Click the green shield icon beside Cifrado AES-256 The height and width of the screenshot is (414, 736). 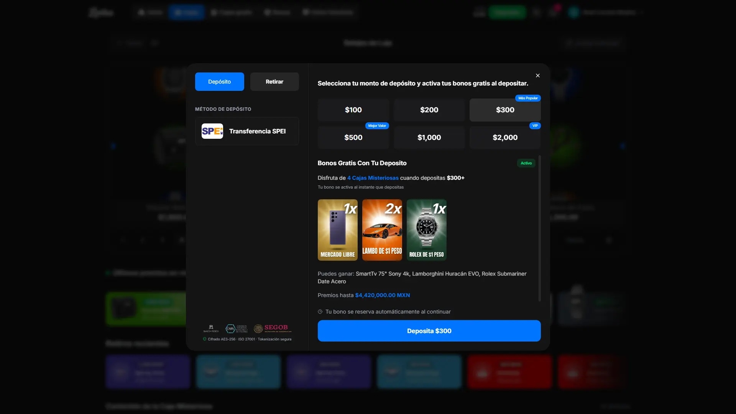coord(204,339)
